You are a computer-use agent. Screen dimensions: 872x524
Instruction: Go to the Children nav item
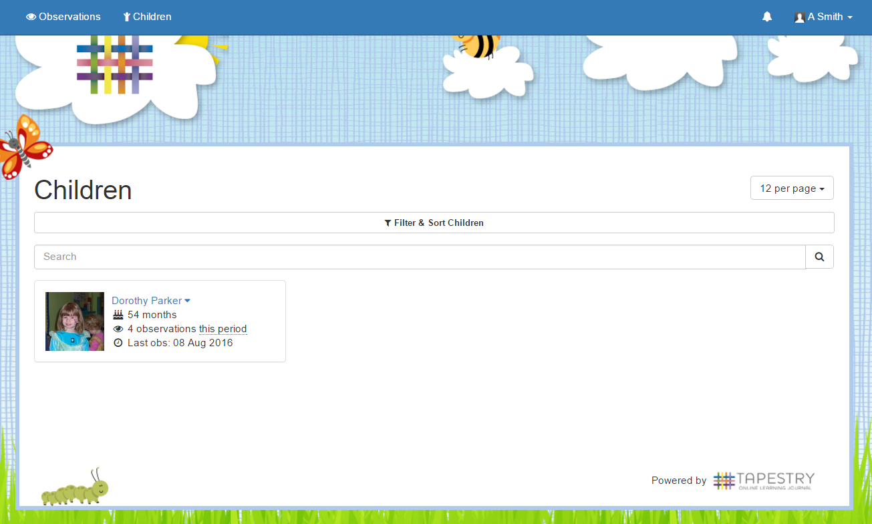click(147, 17)
